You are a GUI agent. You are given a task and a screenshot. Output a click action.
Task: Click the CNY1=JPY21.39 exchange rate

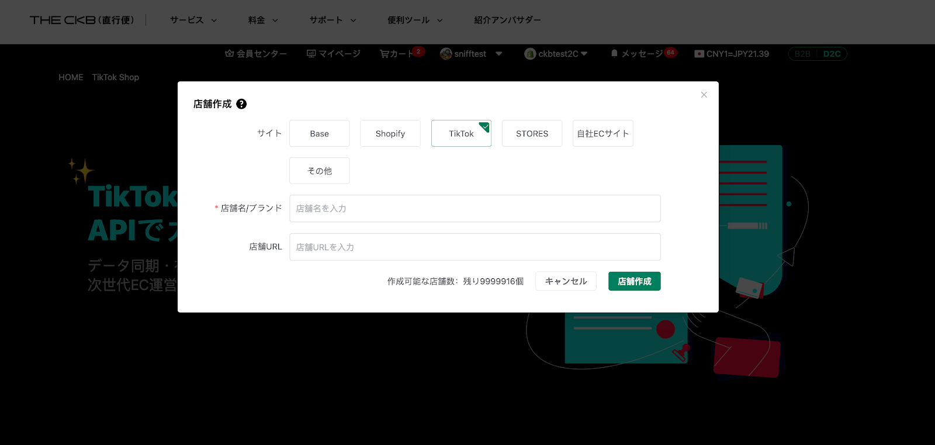[732, 54]
